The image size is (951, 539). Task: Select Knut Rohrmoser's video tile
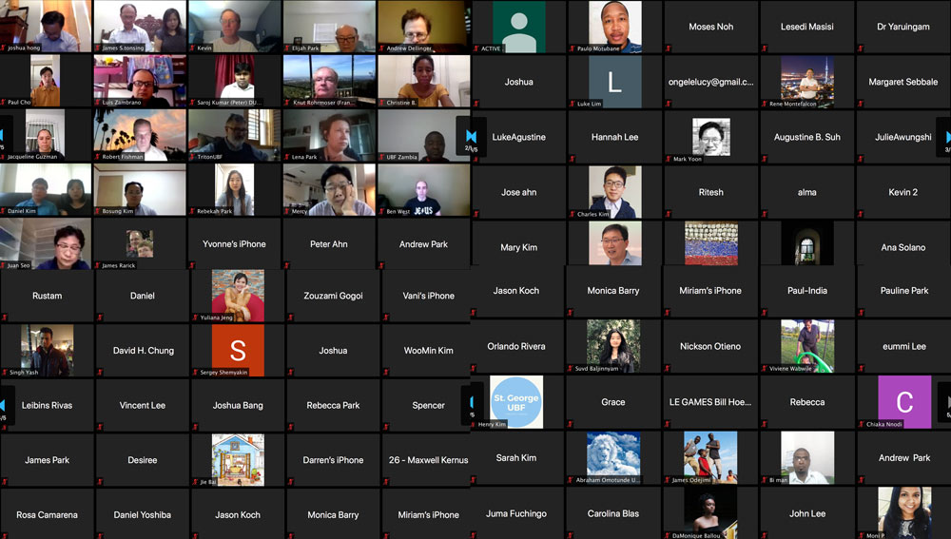tap(329, 81)
